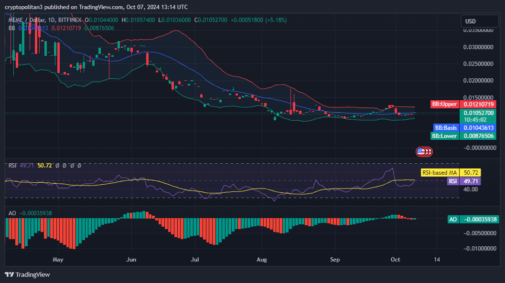Viewport: 505px width, 283px height.
Task: Click the AO -0.00500000 axis label
Action: tap(480, 233)
